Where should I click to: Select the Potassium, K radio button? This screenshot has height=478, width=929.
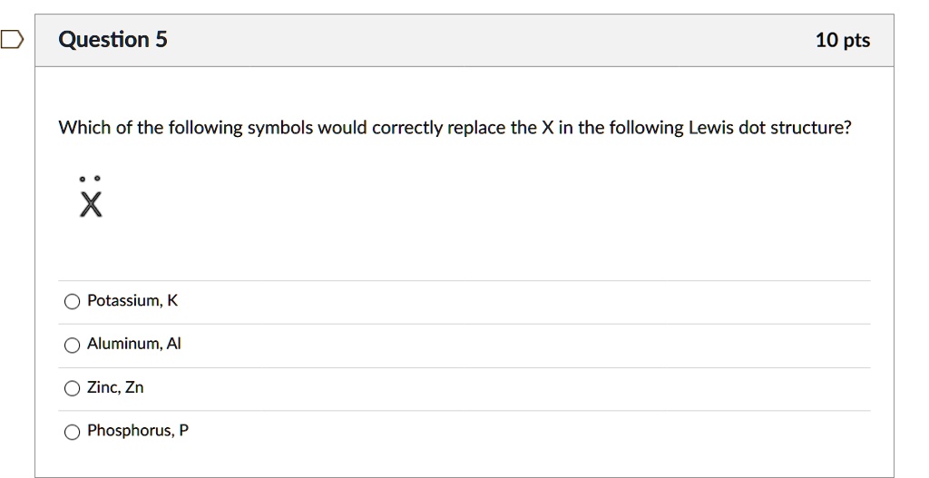(x=72, y=302)
